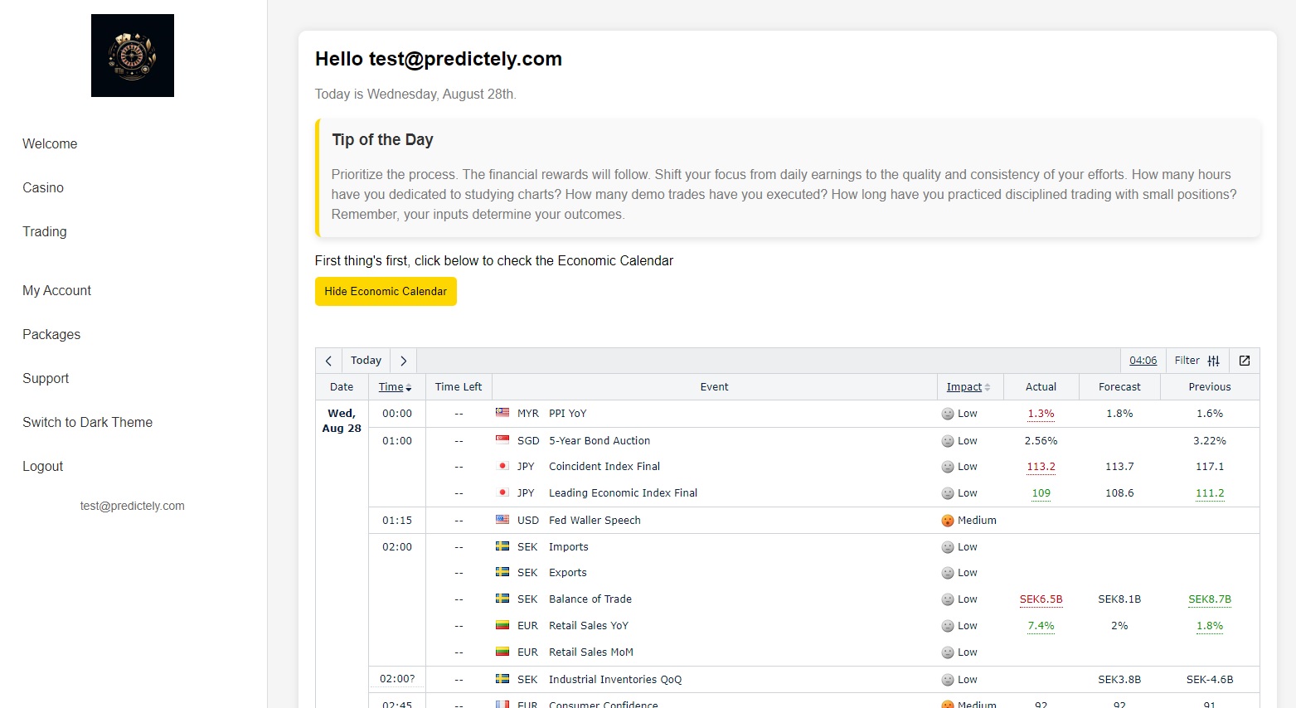Toggle the Time column sort order
The height and width of the screenshot is (708, 1296).
pyautogui.click(x=396, y=386)
